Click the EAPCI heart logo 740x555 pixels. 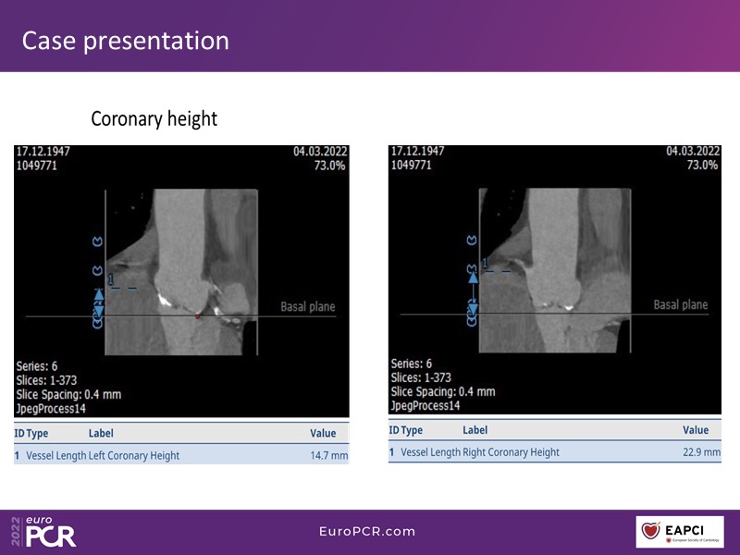click(x=651, y=532)
